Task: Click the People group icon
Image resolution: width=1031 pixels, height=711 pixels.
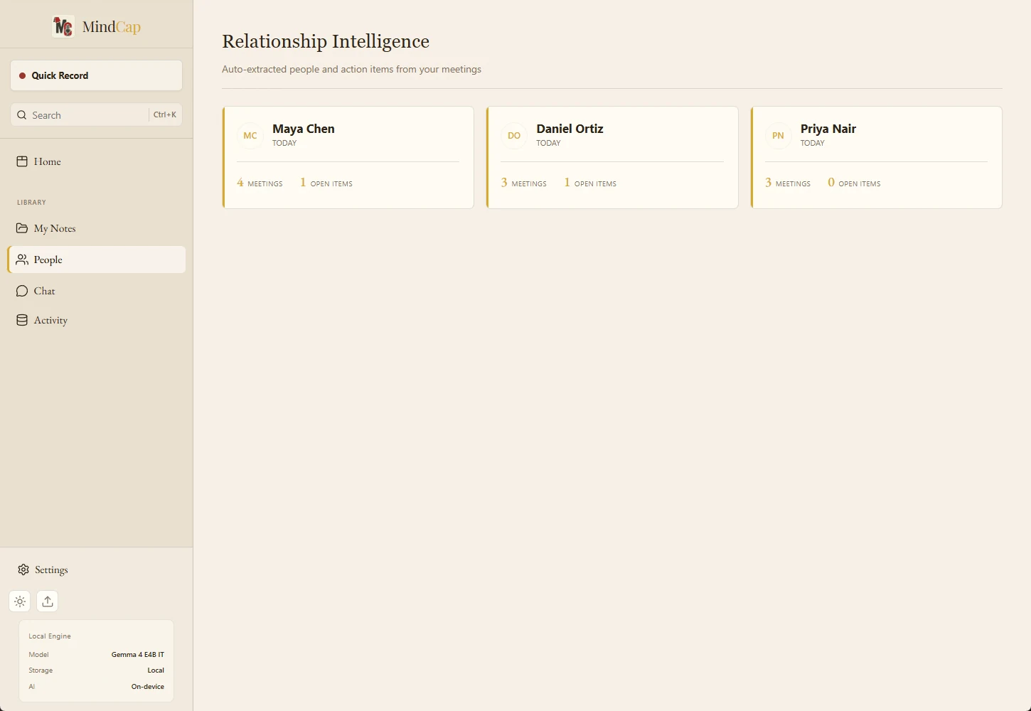Action: click(x=22, y=260)
